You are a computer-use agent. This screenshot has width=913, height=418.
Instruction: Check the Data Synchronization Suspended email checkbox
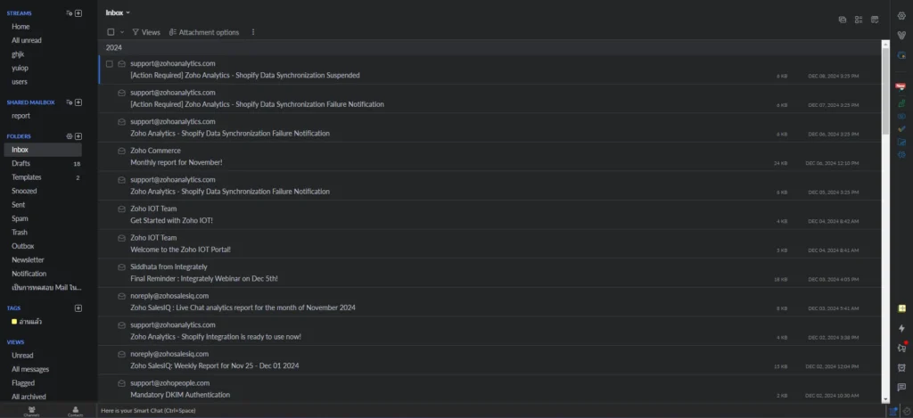(110, 64)
